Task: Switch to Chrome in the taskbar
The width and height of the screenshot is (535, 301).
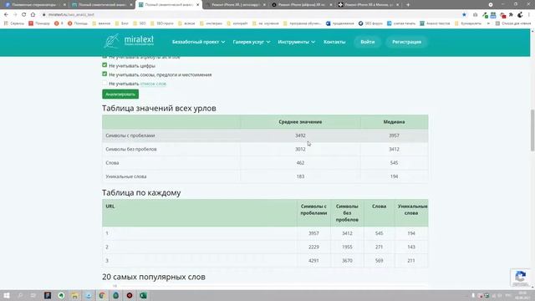Action: pyautogui.click(x=102, y=295)
